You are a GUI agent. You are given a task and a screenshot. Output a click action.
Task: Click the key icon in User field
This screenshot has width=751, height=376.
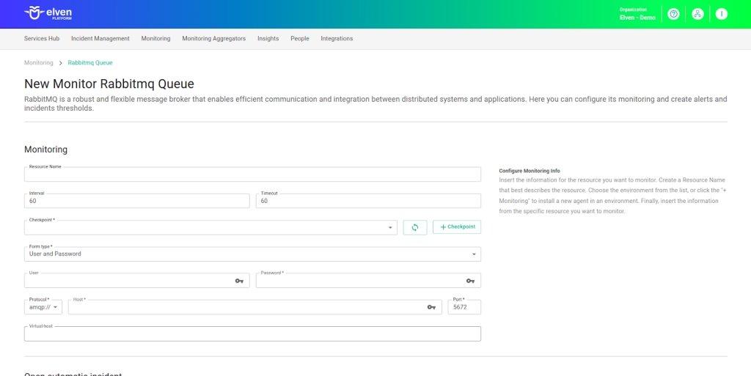point(239,281)
